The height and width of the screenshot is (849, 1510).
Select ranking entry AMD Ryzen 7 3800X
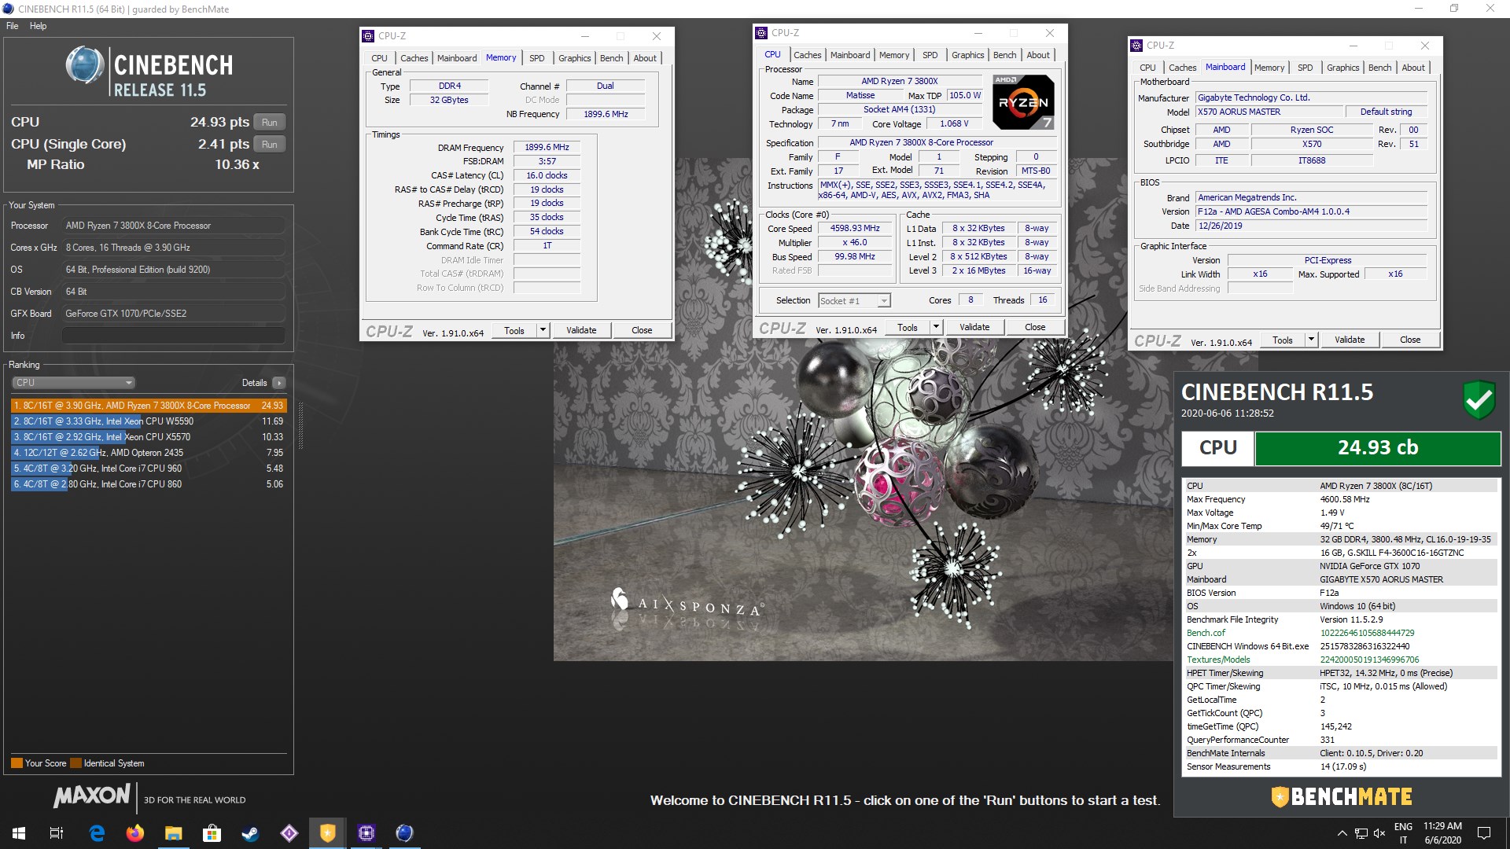click(149, 406)
